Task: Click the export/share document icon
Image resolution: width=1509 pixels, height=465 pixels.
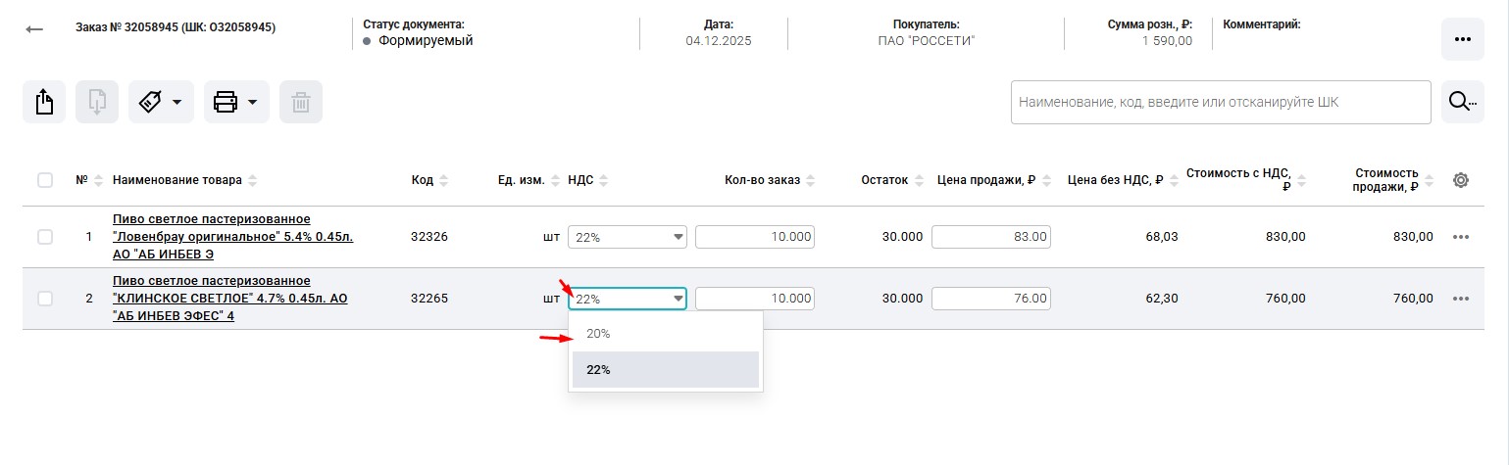Action: click(x=44, y=102)
